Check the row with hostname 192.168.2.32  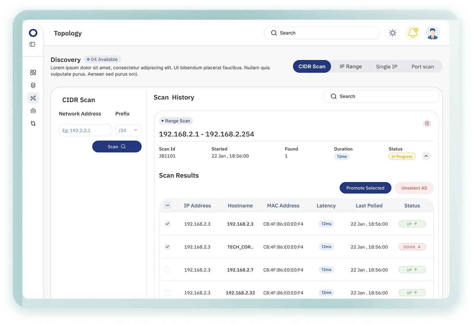tap(167, 293)
